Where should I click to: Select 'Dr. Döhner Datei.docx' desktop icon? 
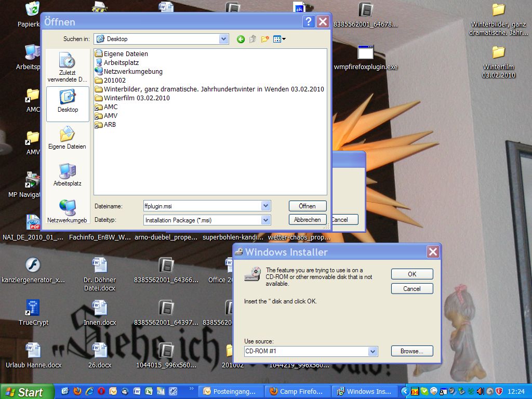[99, 274]
